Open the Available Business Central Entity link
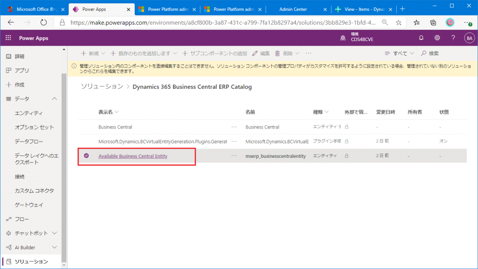Image resolution: width=478 pixels, height=269 pixels. tap(133, 156)
